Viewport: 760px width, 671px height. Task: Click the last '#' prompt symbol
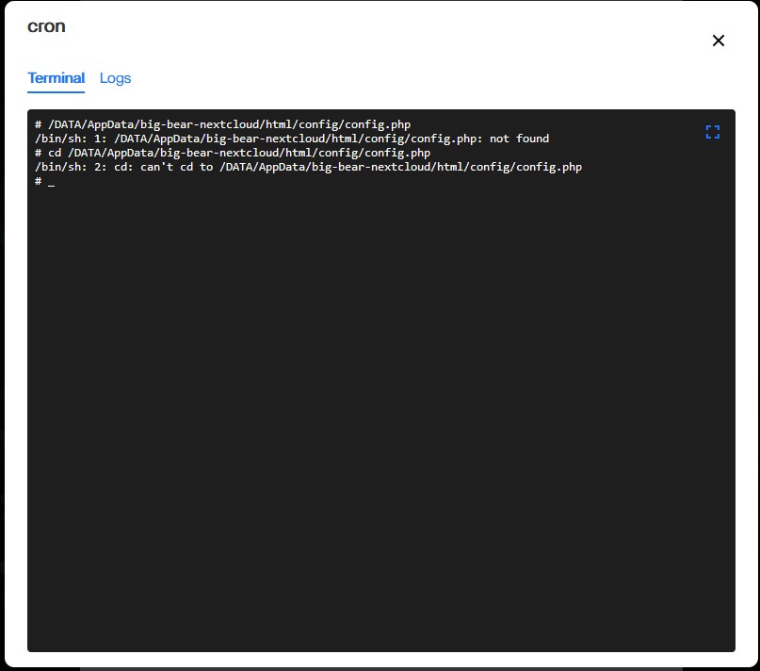click(x=38, y=182)
